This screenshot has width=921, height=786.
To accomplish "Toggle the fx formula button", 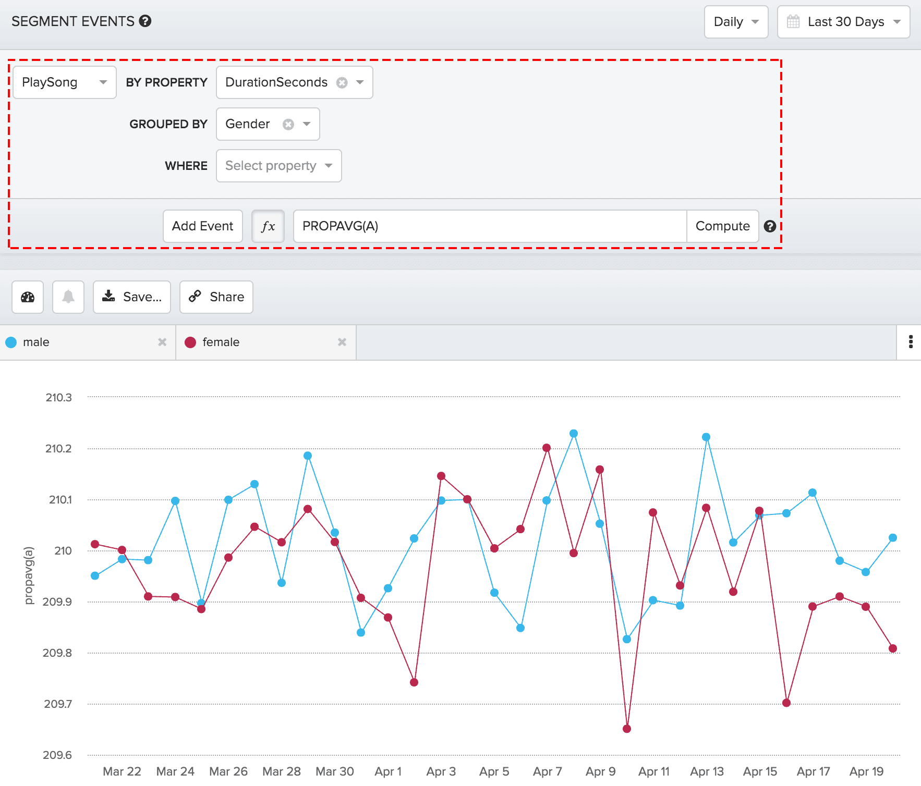I will [268, 226].
